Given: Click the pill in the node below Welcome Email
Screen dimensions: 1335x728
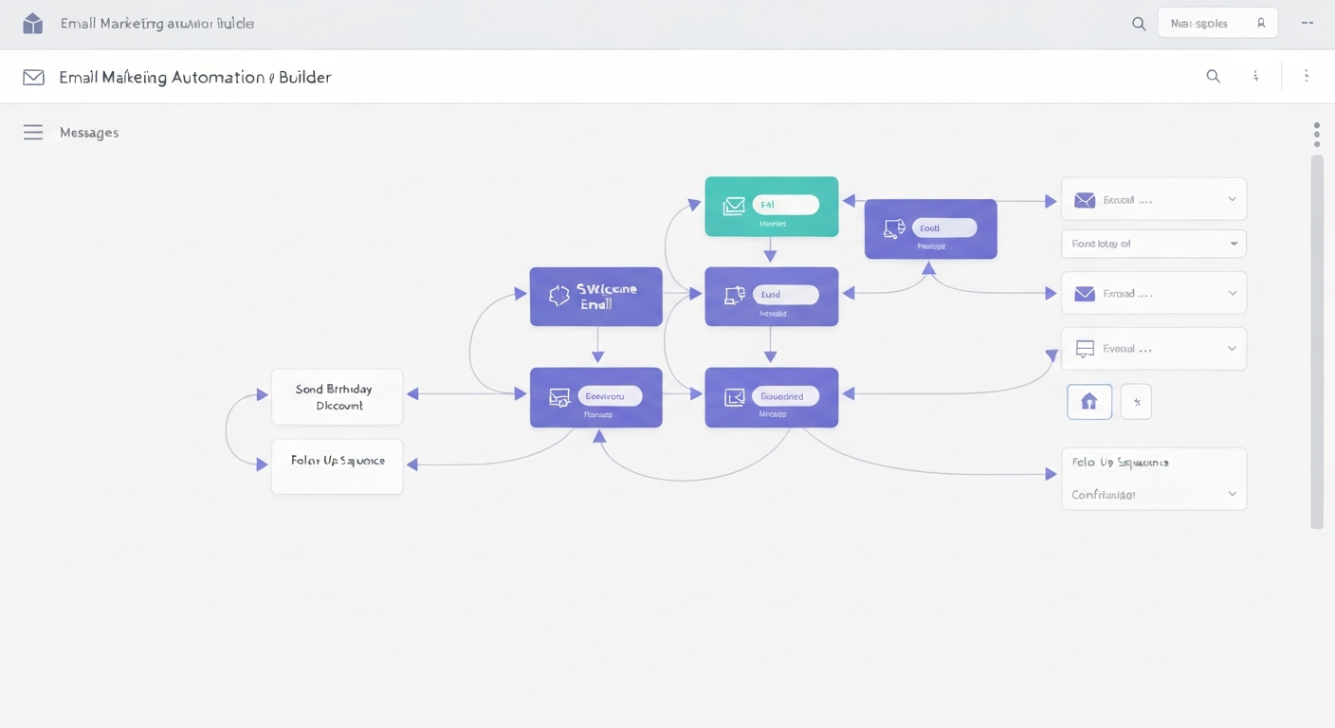Looking at the screenshot, I should click(x=610, y=396).
